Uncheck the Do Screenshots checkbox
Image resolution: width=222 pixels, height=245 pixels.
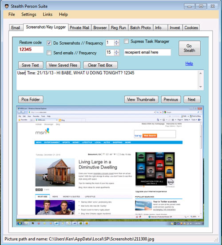pos(49,43)
